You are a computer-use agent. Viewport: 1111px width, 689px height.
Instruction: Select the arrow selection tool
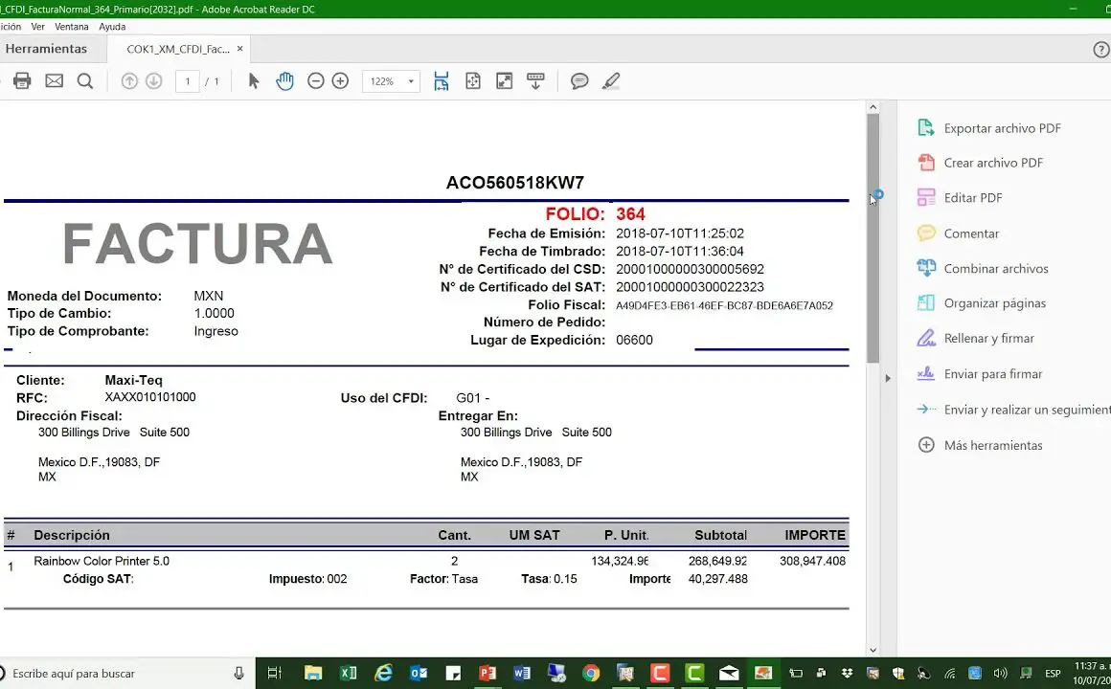[x=254, y=80]
